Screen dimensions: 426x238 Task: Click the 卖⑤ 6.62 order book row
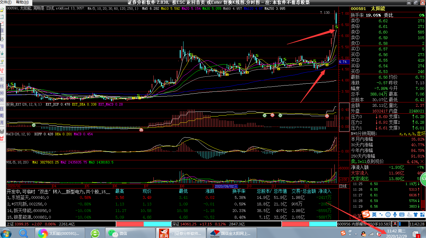pyautogui.click(x=387, y=21)
